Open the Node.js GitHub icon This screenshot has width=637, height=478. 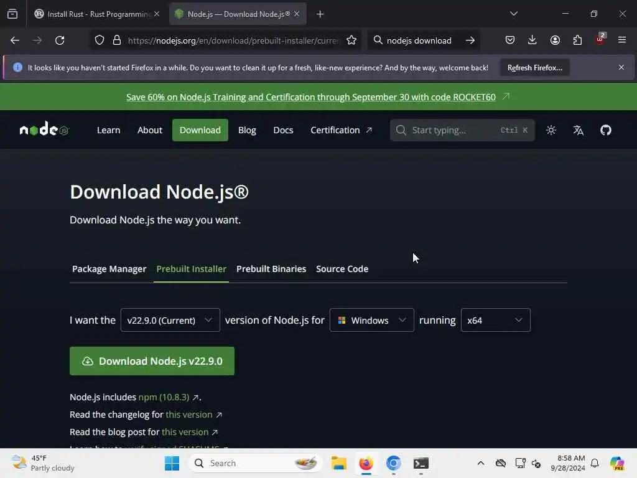pyautogui.click(x=606, y=130)
